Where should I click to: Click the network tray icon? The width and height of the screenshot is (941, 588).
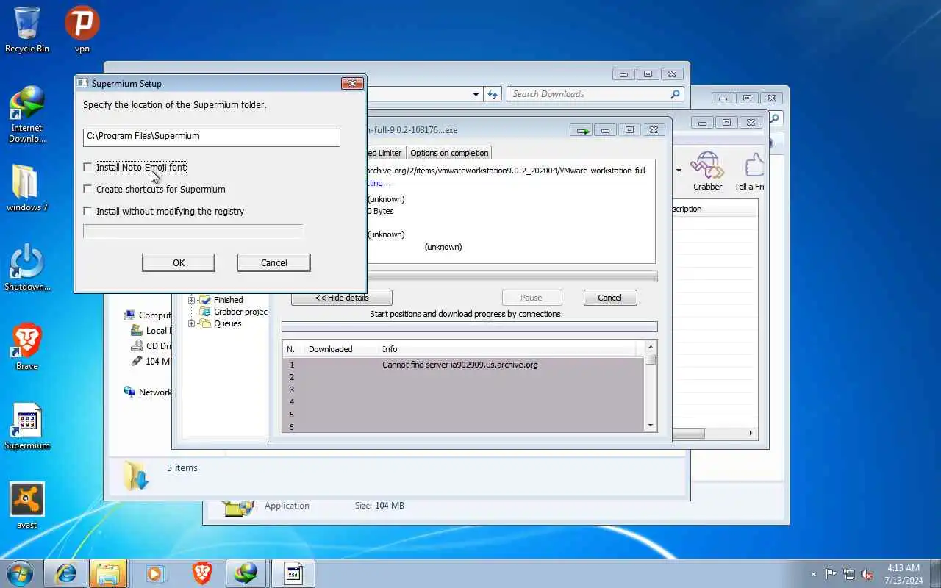pyautogui.click(x=849, y=574)
